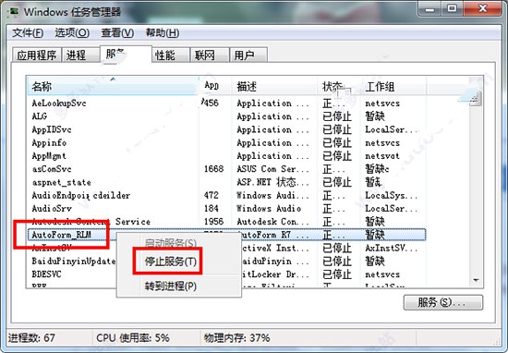Select the AudioSrv service row
This screenshot has height=353, width=508.
226,209
